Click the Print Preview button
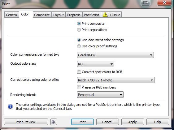 (x=26, y=122)
